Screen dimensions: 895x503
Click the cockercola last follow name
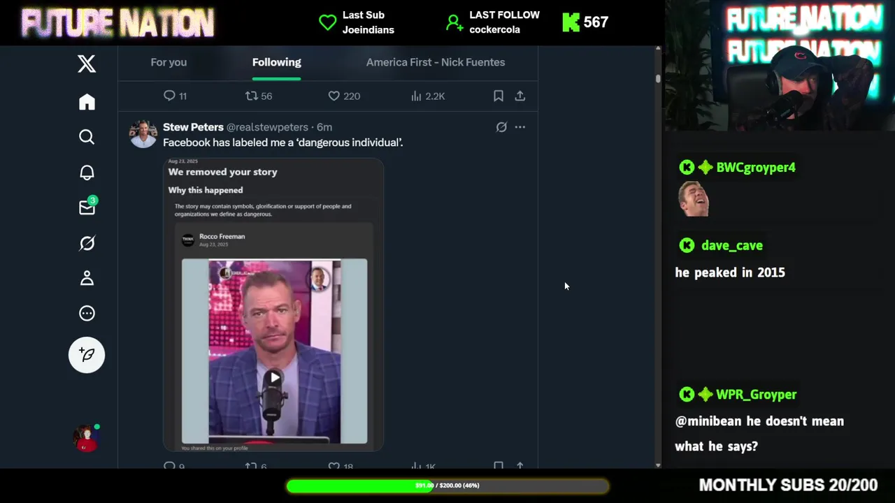(495, 30)
